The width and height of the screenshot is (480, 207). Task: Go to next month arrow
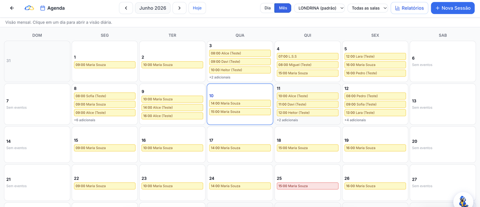(180, 8)
